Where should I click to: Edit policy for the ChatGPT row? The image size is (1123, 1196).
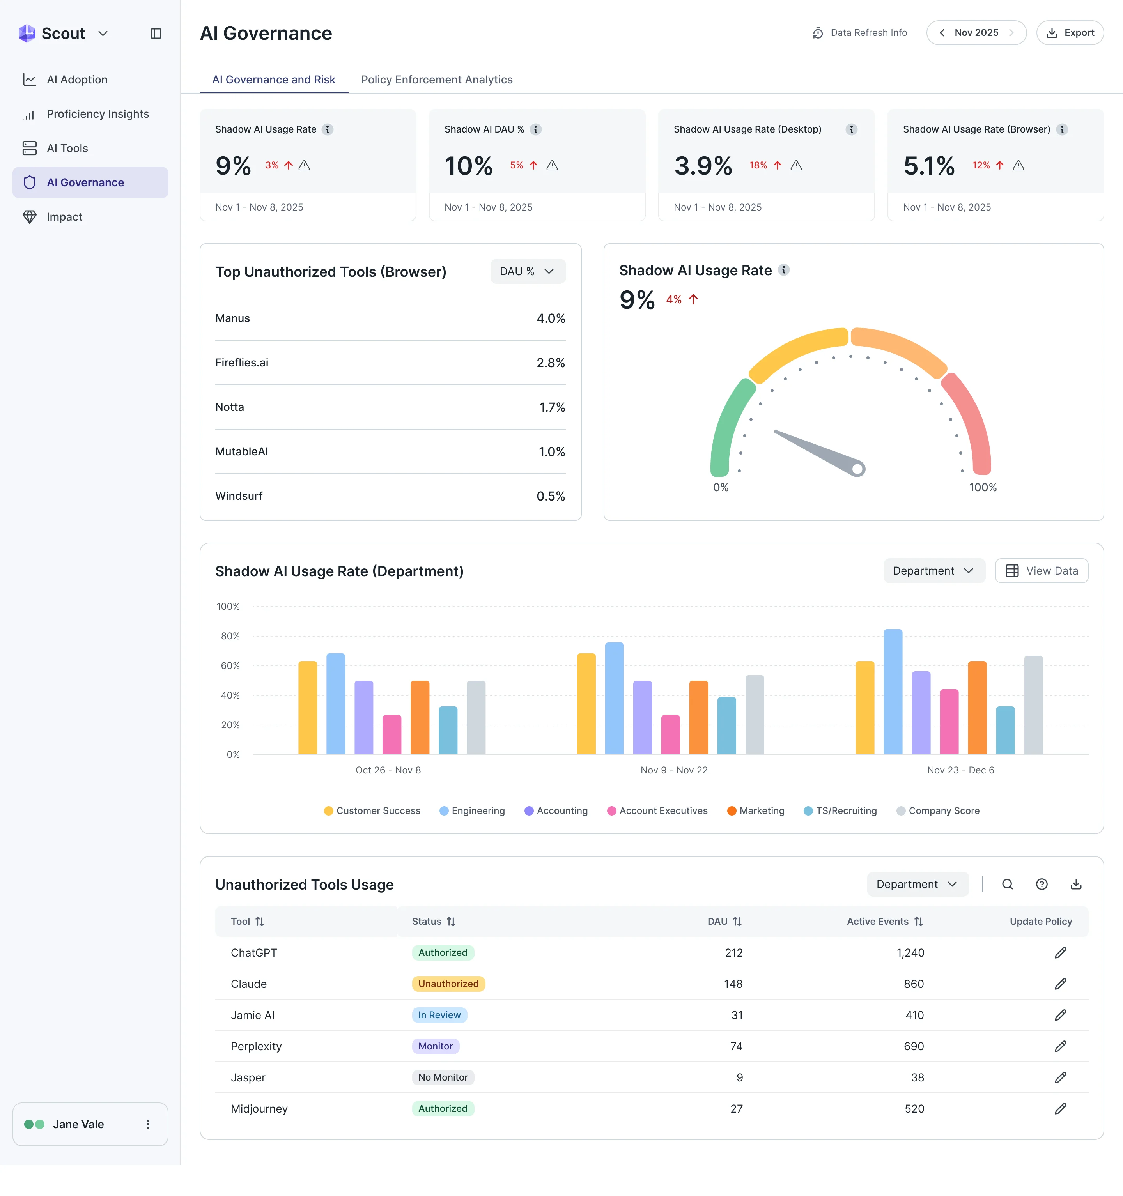pos(1060,952)
